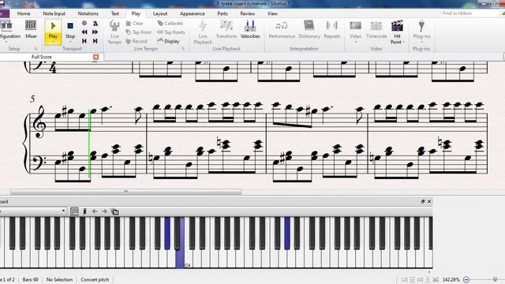Toggle Live Playback lightning icon
505x284 pixels.
click(x=203, y=32)
